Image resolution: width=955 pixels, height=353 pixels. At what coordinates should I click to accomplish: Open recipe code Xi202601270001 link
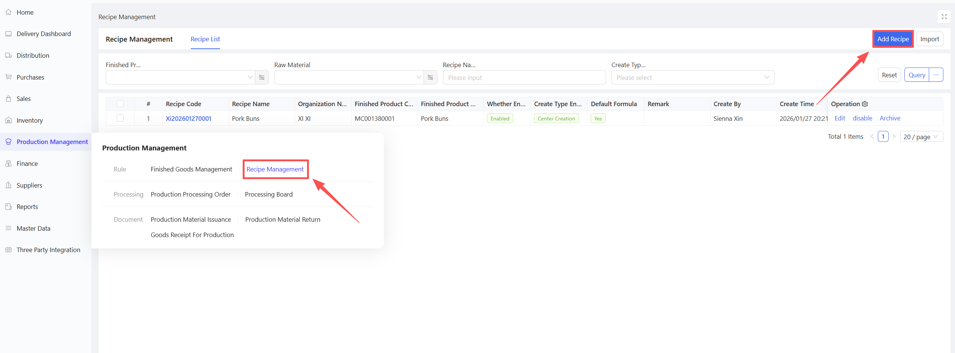coord(189,119)
